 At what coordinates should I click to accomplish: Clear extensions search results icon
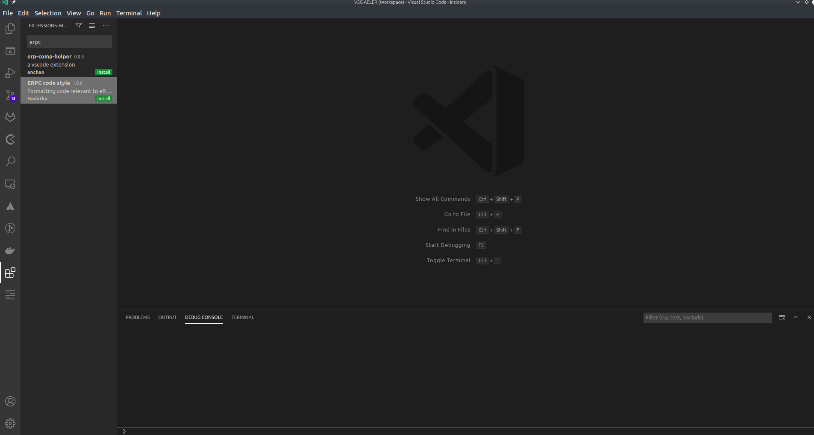92,26
